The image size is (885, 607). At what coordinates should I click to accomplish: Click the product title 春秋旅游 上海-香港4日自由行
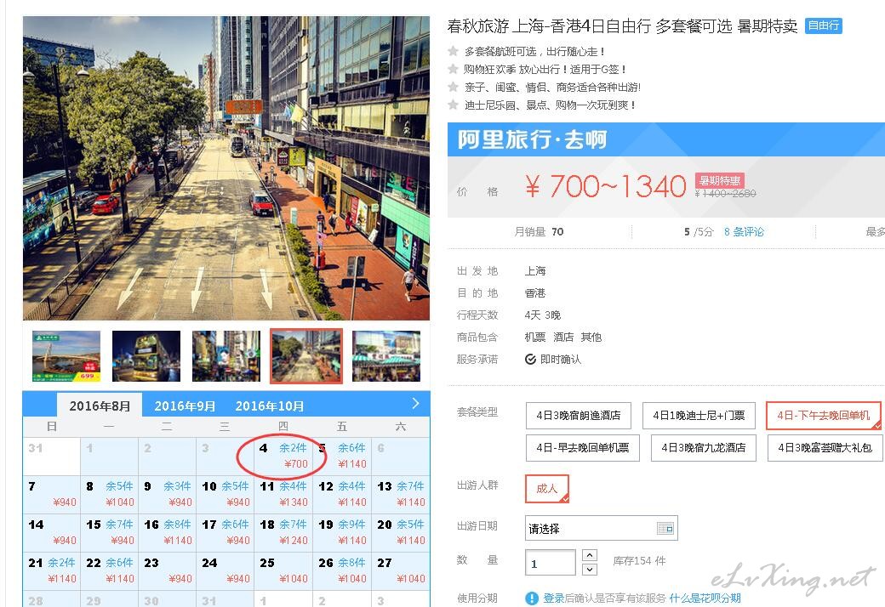pyautogui.click(x=622, y=26)
